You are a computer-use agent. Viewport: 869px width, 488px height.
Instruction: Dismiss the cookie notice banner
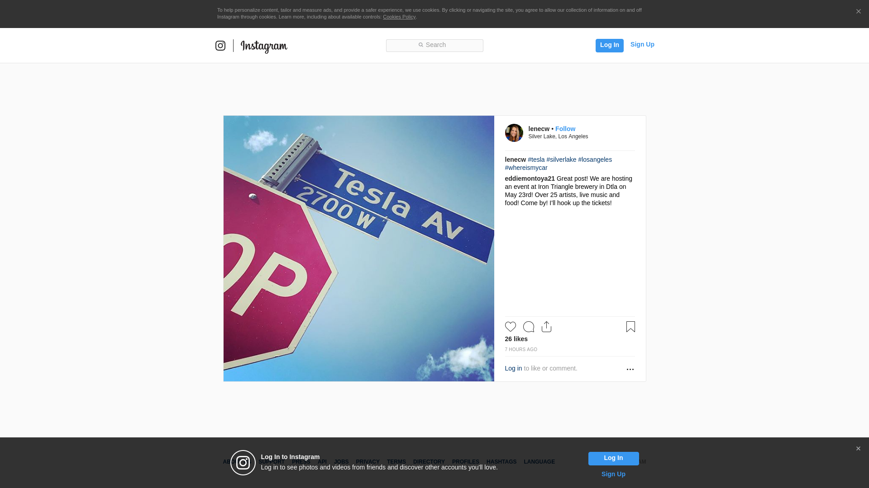858,12
